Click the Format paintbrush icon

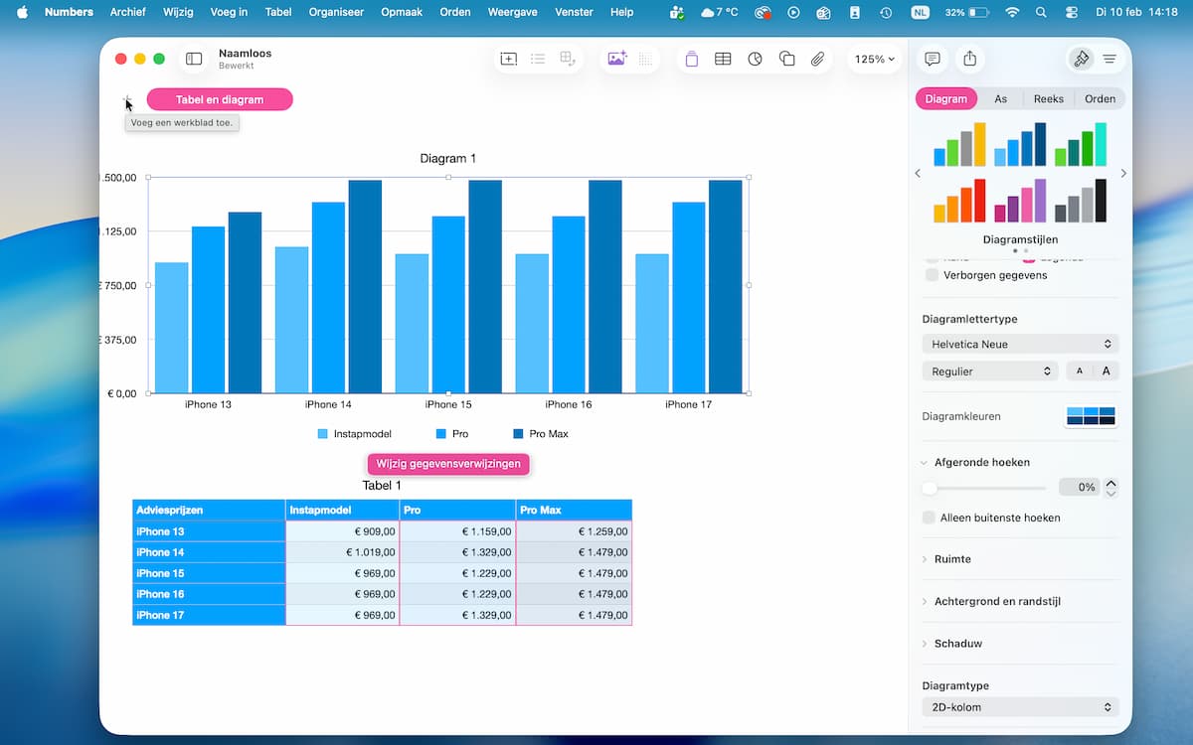click(1081, 59)
